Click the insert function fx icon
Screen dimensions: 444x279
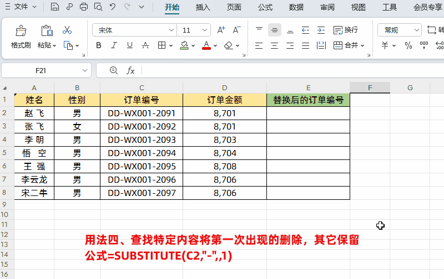pos(130,70)
